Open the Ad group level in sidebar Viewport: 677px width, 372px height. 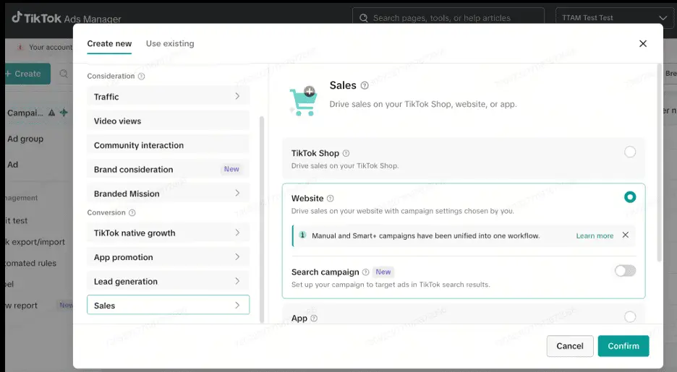pos(25,139)
